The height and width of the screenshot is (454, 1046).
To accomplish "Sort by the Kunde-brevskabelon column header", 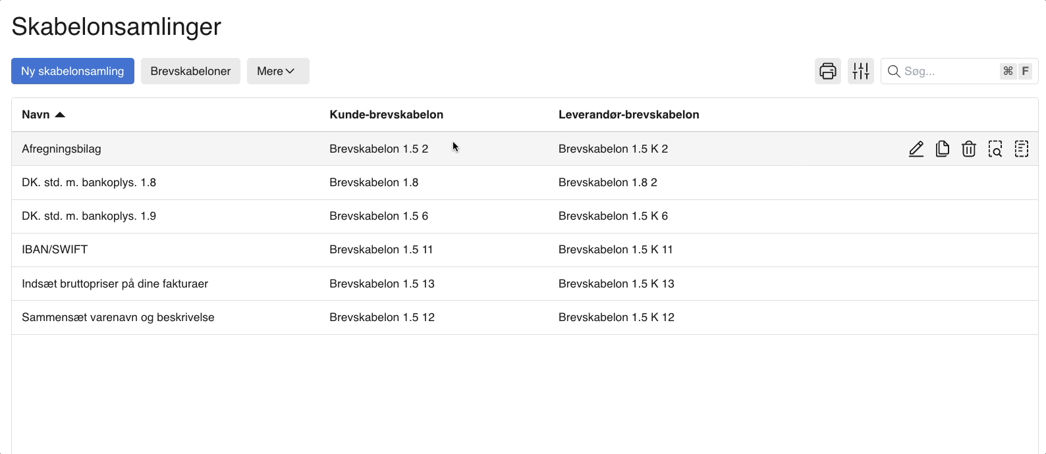I will coord(386,114).
